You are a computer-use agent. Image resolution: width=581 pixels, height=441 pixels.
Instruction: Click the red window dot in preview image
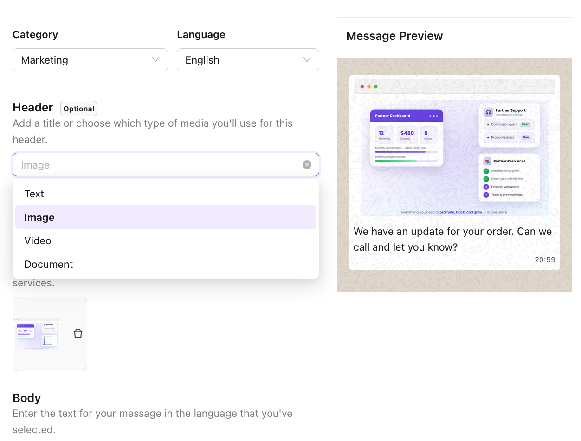(x=362, y=87)
